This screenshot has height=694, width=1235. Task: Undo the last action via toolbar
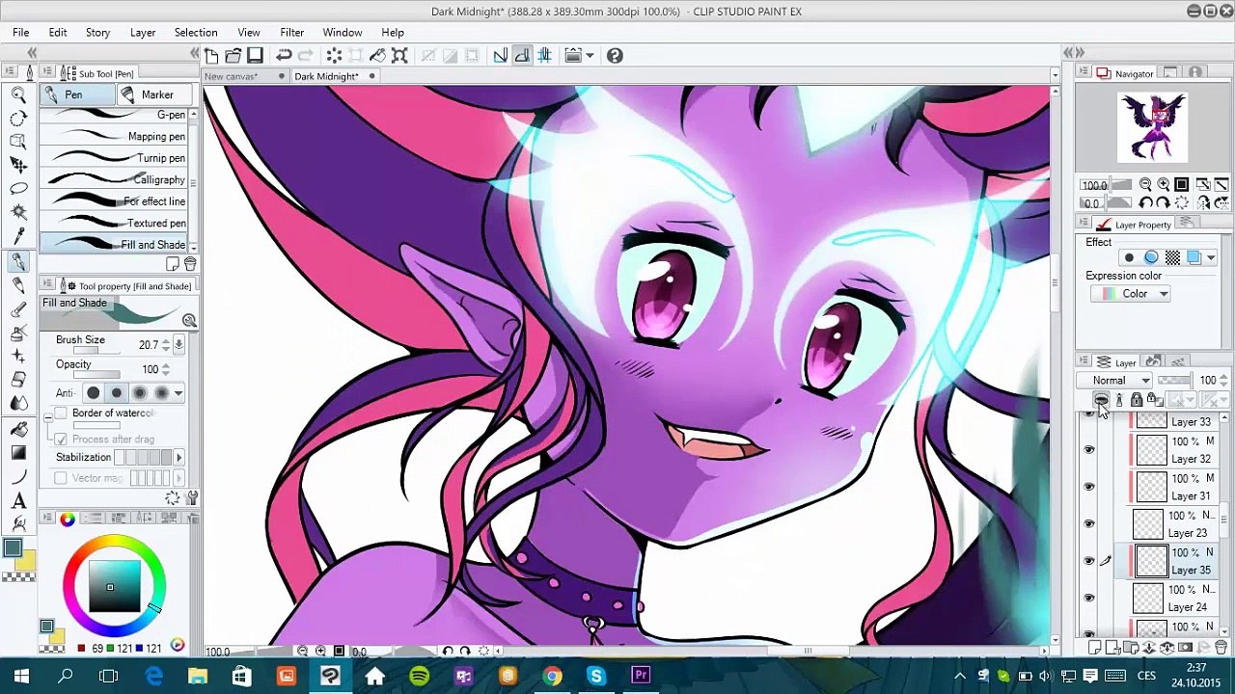pyautogui.click(x=284, y=56)
